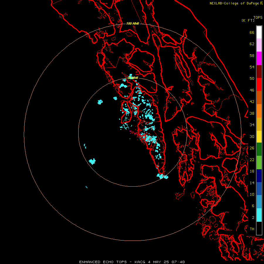
Task: Click the TH legend label
Action: (x=252, y=229)
